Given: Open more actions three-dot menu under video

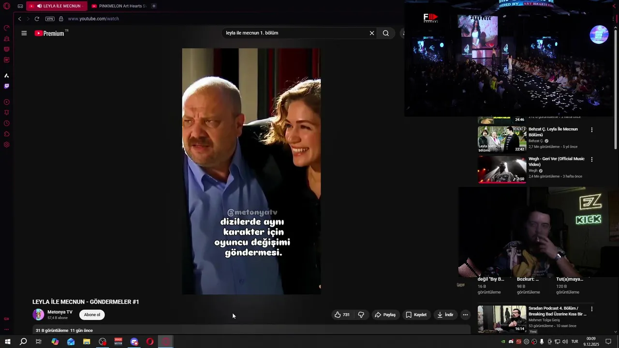Looking at the screenshot, I should click(465, 315).
